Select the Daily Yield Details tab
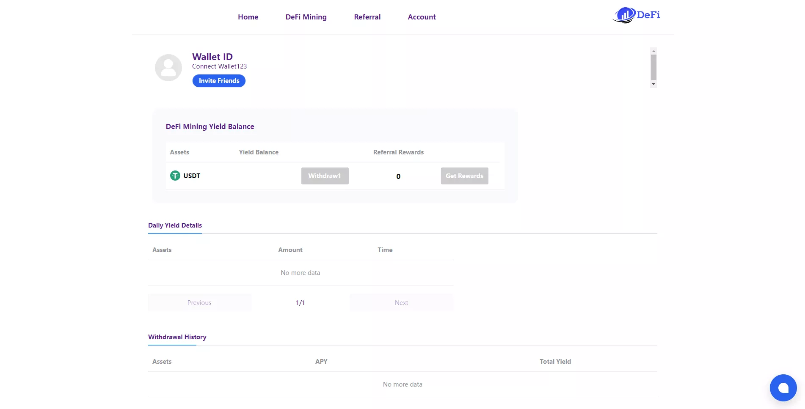805x409 pixels. click(x=175, y=225)
